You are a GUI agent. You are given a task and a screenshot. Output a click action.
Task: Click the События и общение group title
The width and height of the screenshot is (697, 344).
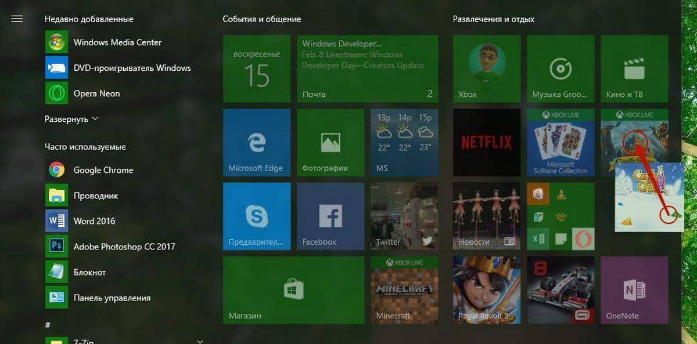262,19
